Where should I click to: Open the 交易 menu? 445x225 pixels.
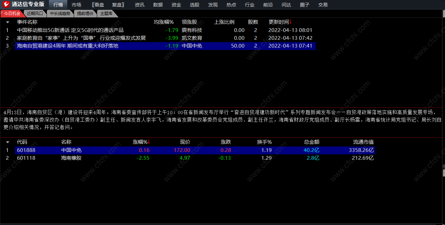(323, 5)
